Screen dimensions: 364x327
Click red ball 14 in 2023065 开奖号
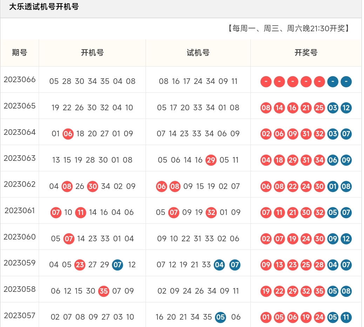pos(279,108)
